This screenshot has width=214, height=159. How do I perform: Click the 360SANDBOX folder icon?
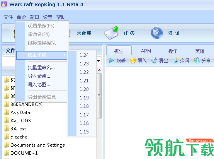[6, 104]
